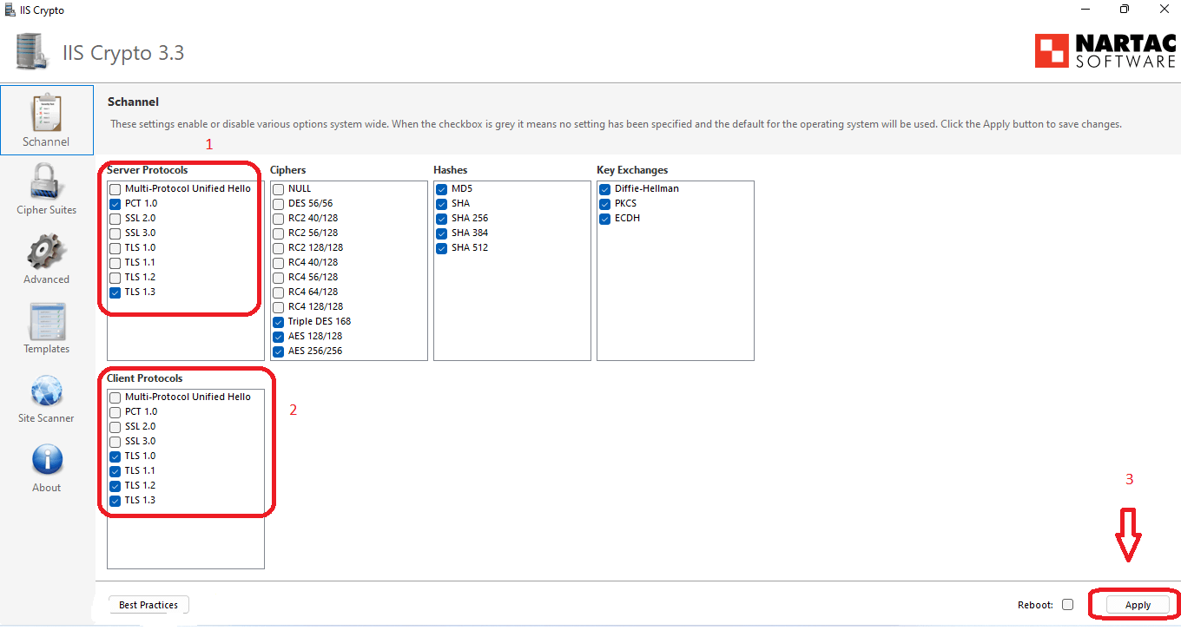Enable PCT 1.0 under Client Protocols

pyautogui.click(x=115, y=411)
